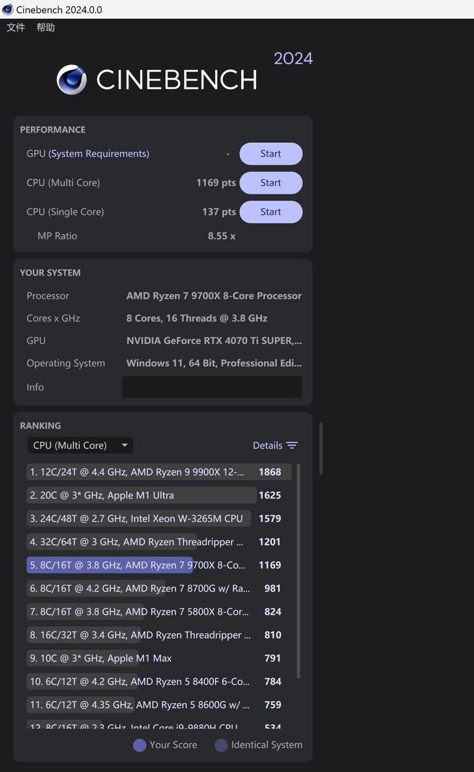Click the Your Score legend dot
The width and height of the screenshot is (474, 772).
coord(140,745)
